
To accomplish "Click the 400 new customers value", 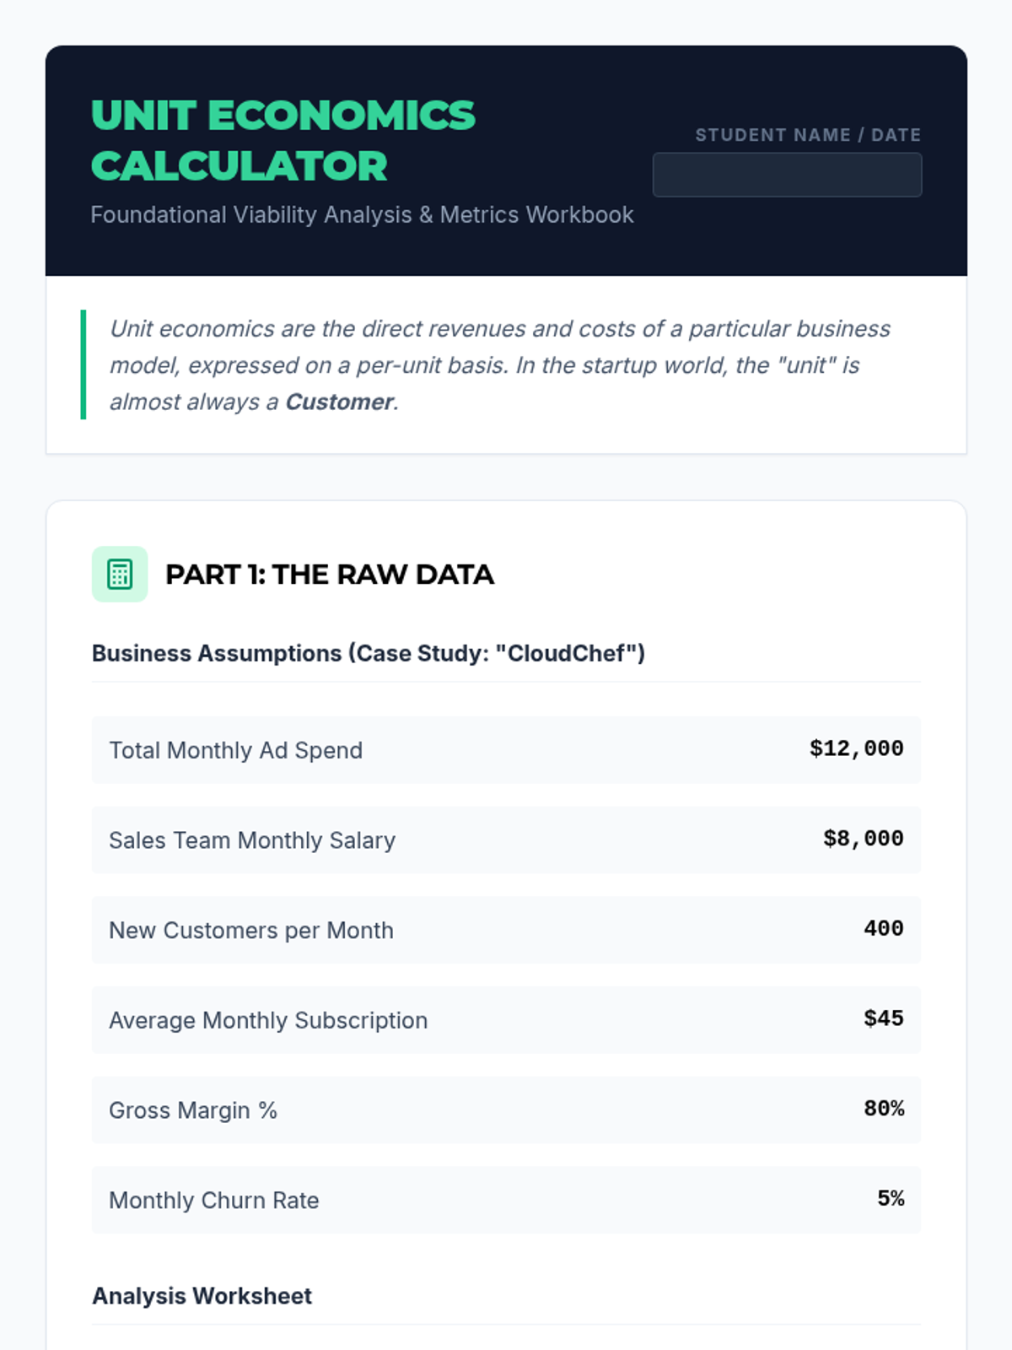I will [883, 928].
